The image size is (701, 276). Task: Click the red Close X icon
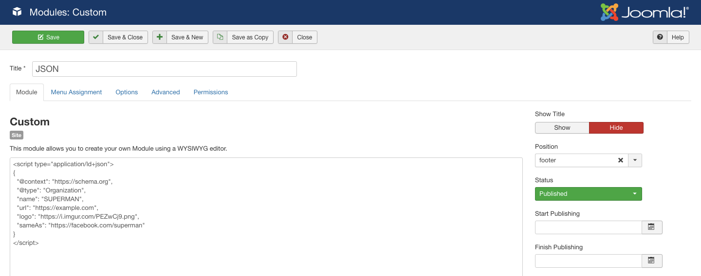[x=285, y=37]
